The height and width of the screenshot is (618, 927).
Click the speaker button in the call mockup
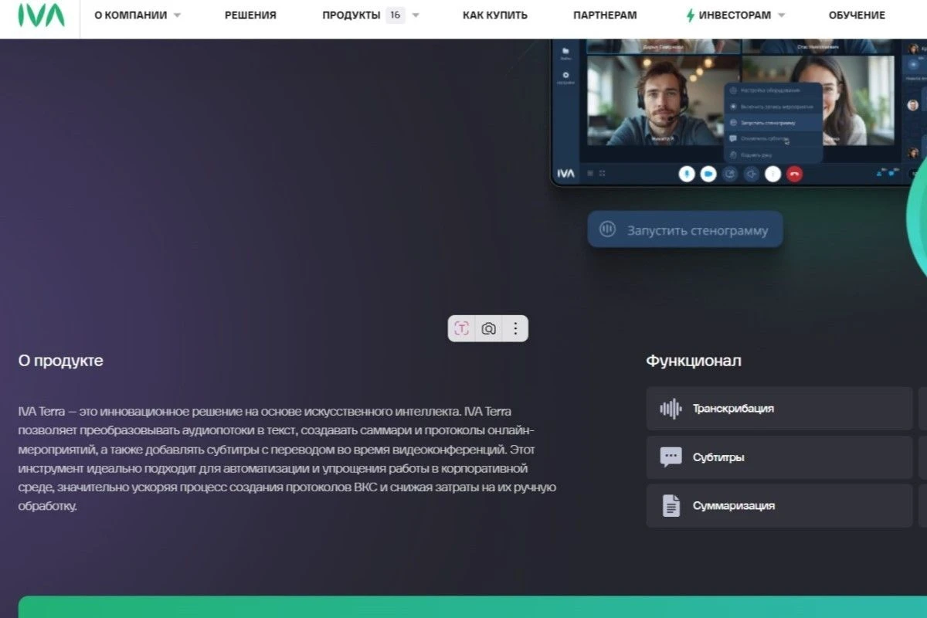click(x=751, y=174)
